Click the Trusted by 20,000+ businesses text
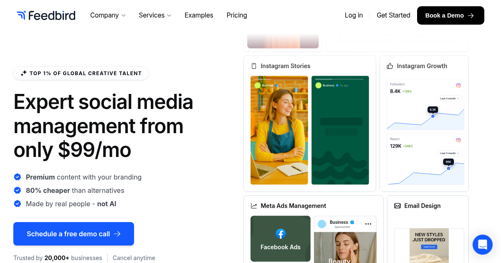This screenshot has height=263, width=501. pos(58,258)
